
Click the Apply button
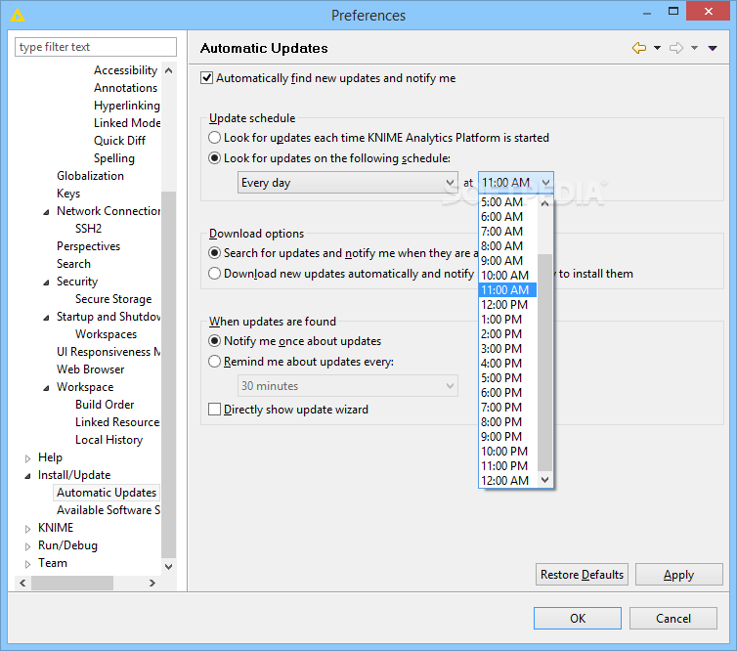pyautogui.click(x=678, y=575)
